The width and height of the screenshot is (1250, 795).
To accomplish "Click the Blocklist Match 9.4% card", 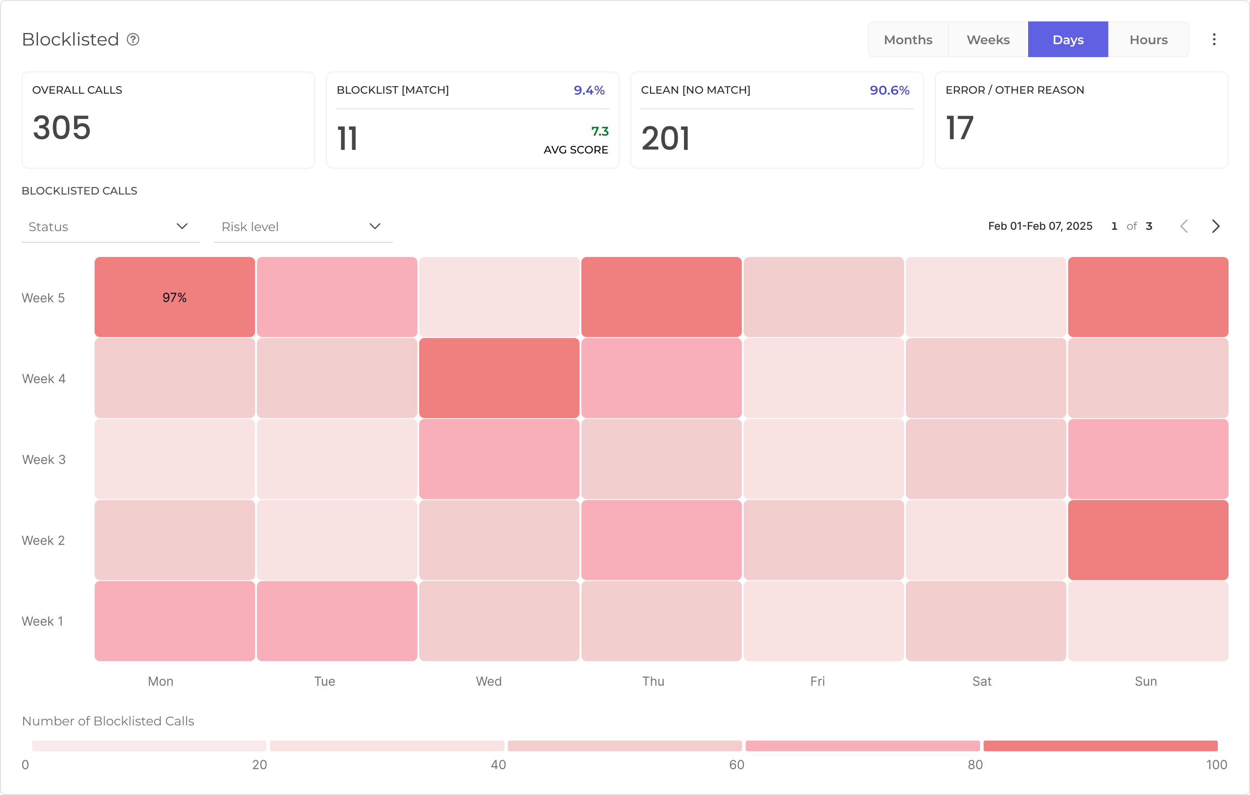I will coord(472,120).
